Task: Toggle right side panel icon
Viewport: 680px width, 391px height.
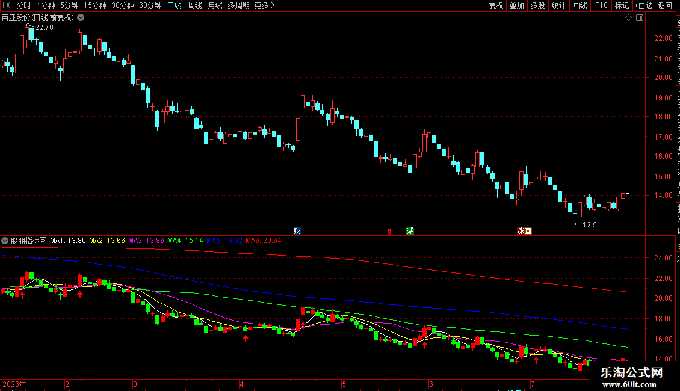Action: coord(640,18)
